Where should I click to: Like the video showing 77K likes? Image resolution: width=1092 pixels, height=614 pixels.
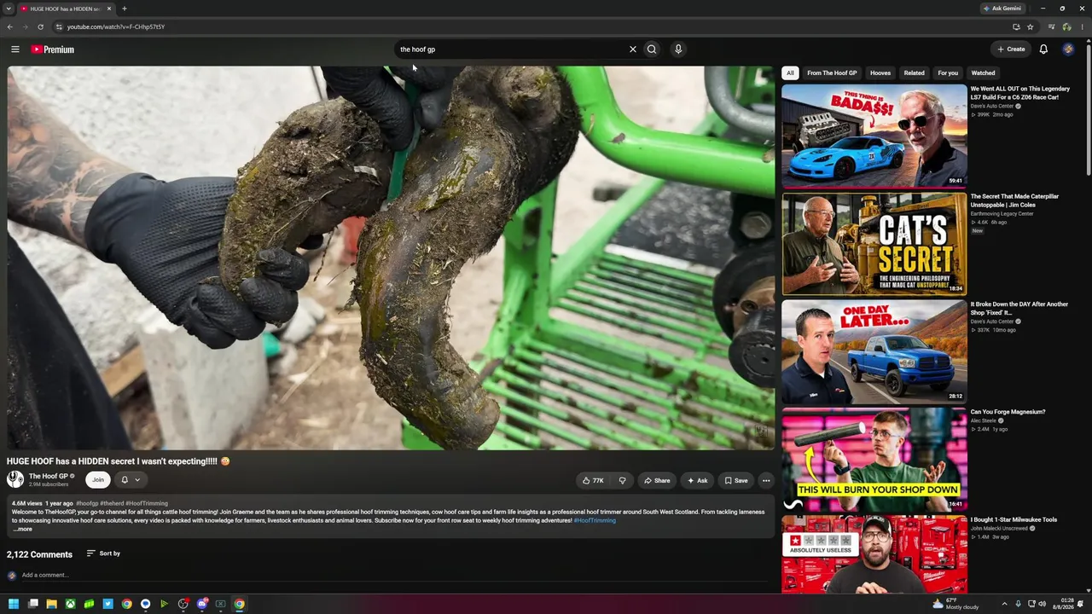coord(593,481)
